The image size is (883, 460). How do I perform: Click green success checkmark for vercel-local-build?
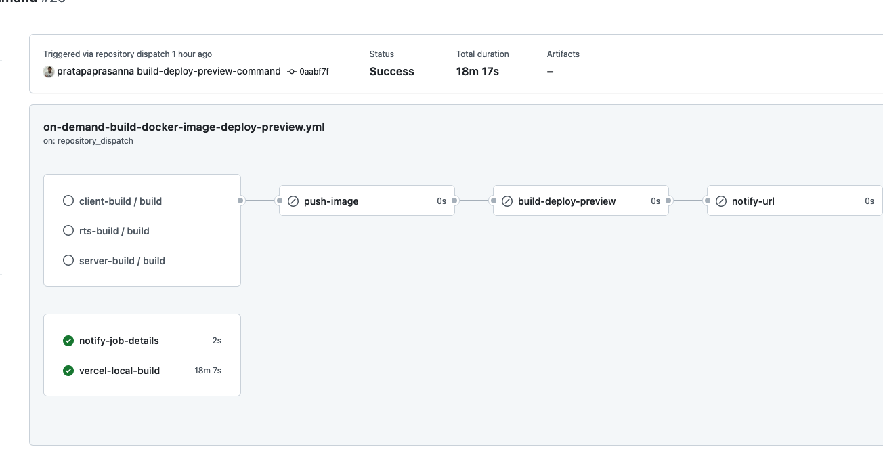pos(68,371)
